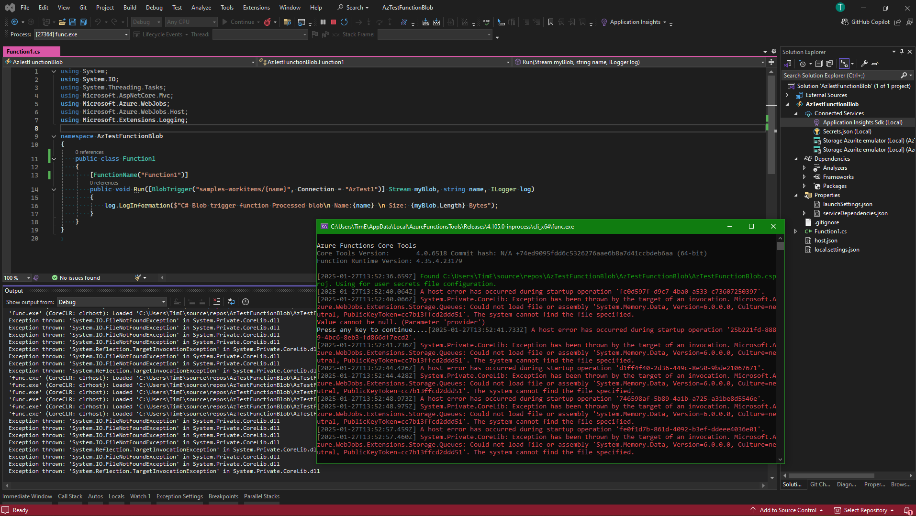Collapse the Connected Services tree node
This screenshot has height=516, width=916.
click(x=796, y=113)
